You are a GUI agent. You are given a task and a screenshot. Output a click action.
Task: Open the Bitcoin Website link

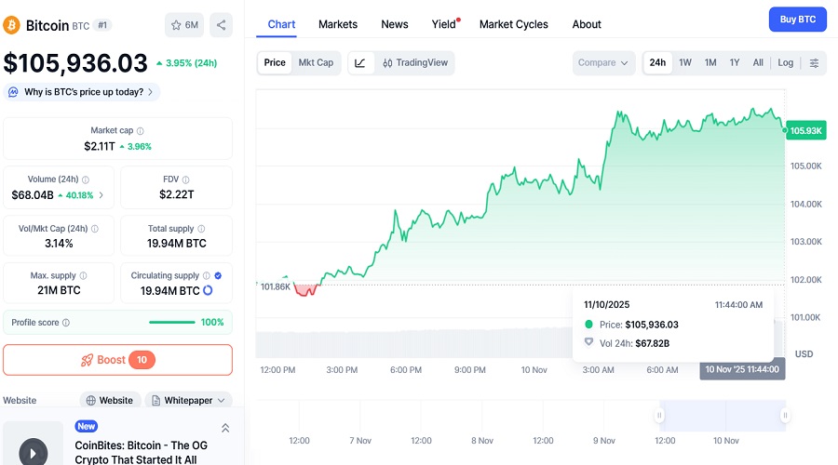(110, 401)
